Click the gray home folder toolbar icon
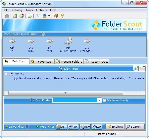Image resolution: width=149 pixels, height=138 pixels. click(7, 16)
